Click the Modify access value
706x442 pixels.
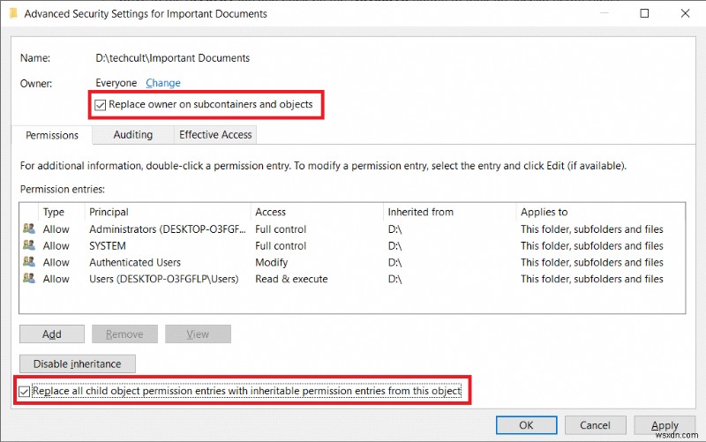(x=272, y=262)
